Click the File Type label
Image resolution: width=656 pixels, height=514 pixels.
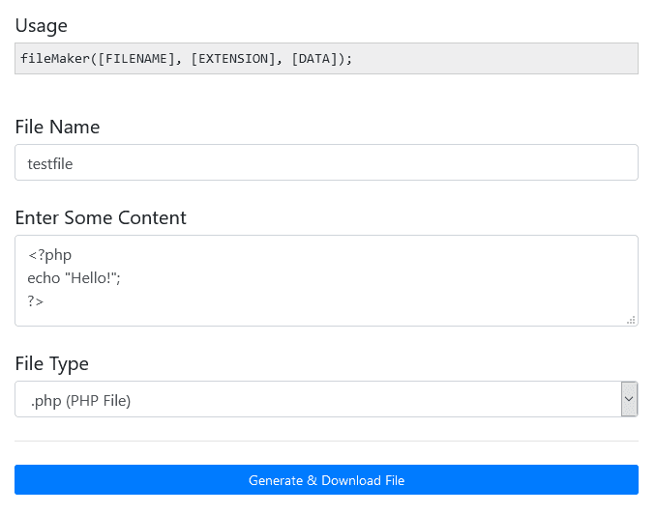51,363
